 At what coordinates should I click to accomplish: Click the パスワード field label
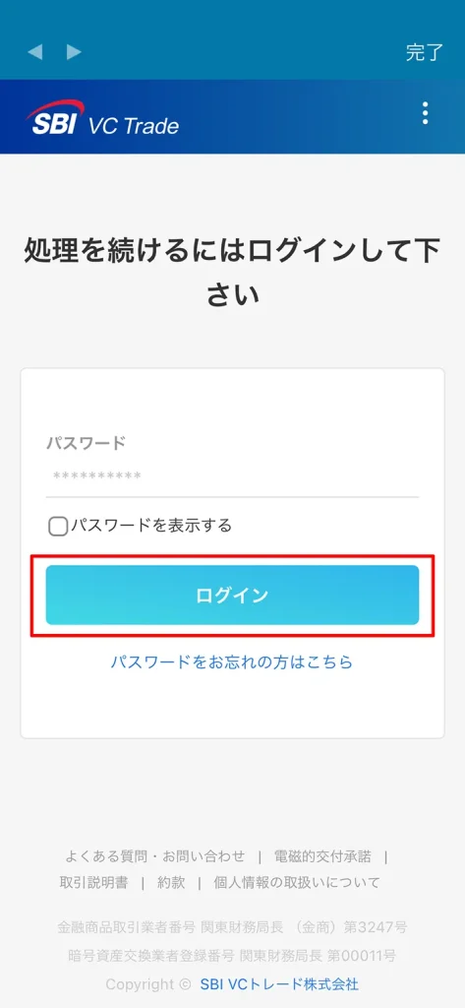(x=86, y=443)
